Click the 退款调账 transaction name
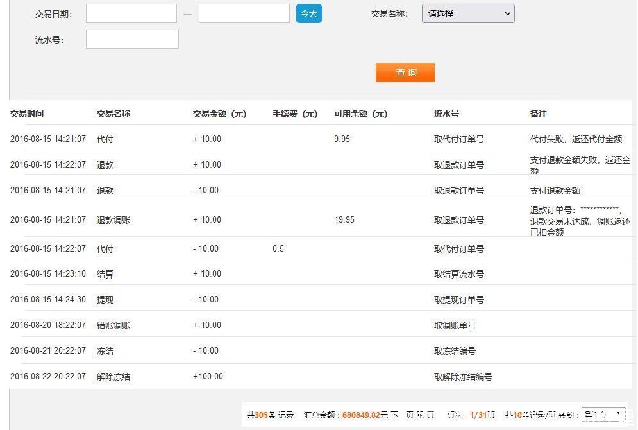 (x=113, y=220)
